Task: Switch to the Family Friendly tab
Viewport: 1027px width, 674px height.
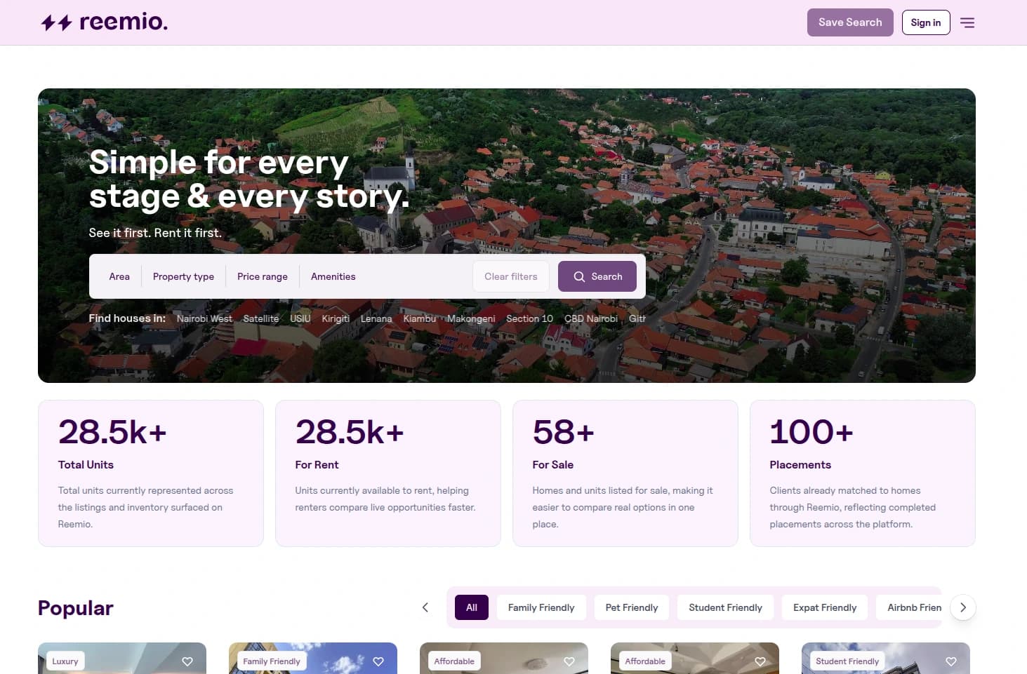Action: [x=541, y=607]
